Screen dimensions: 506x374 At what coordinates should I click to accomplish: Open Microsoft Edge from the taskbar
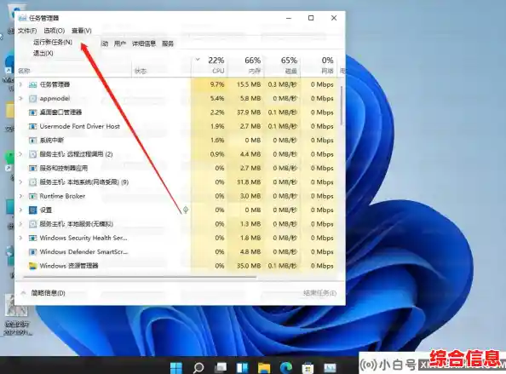coord(286,367)
